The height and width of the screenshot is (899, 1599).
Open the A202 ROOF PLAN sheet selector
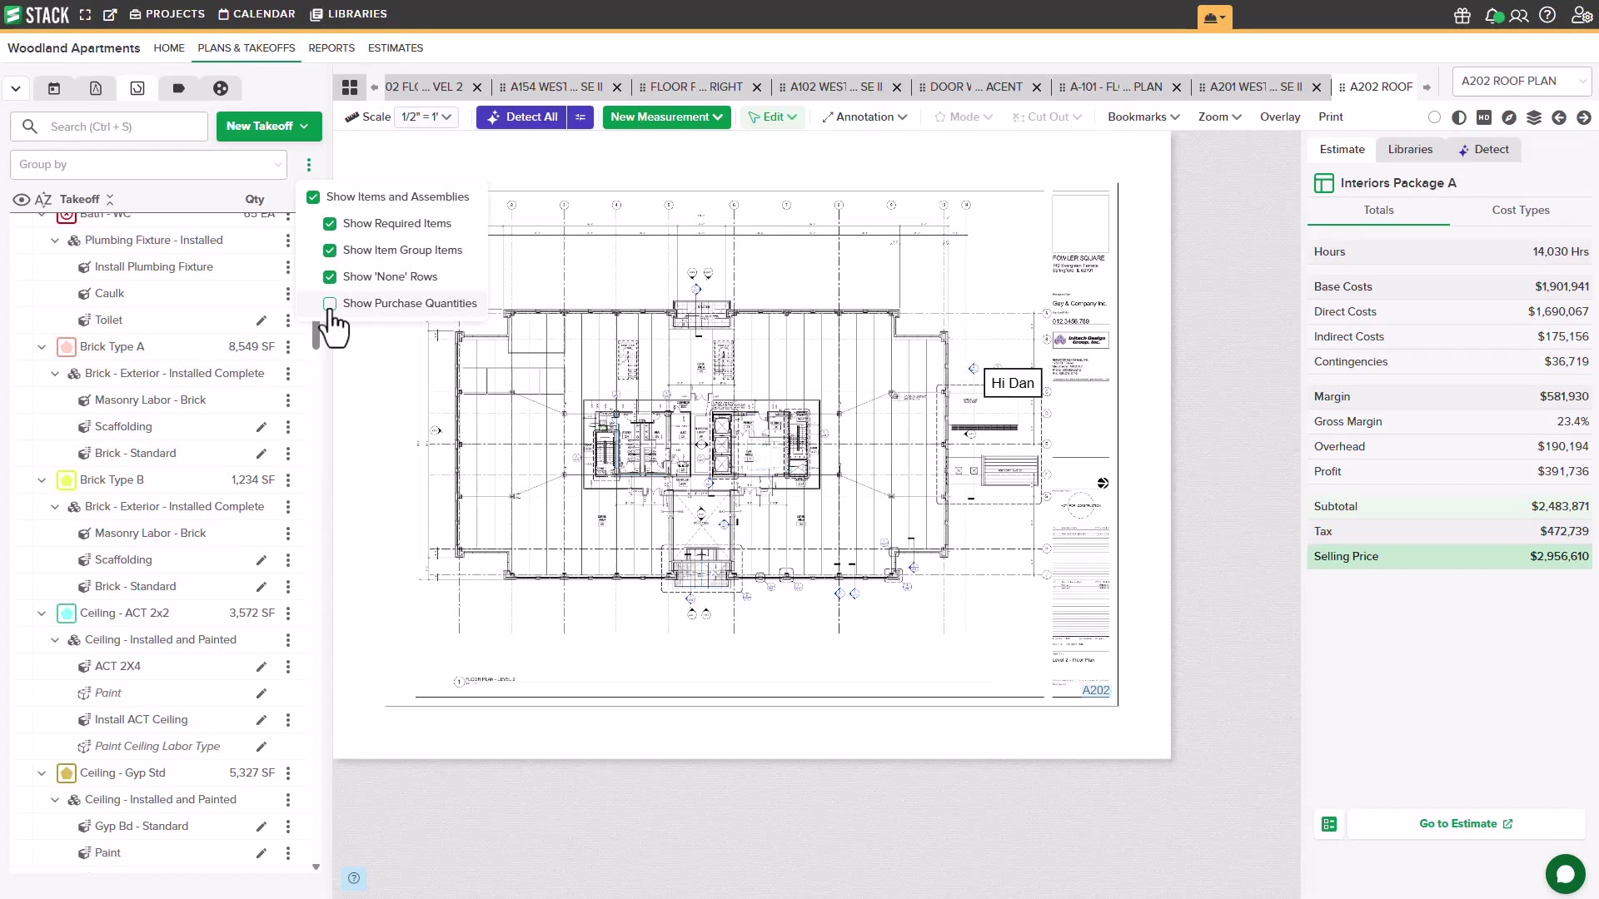point(1522,81)
